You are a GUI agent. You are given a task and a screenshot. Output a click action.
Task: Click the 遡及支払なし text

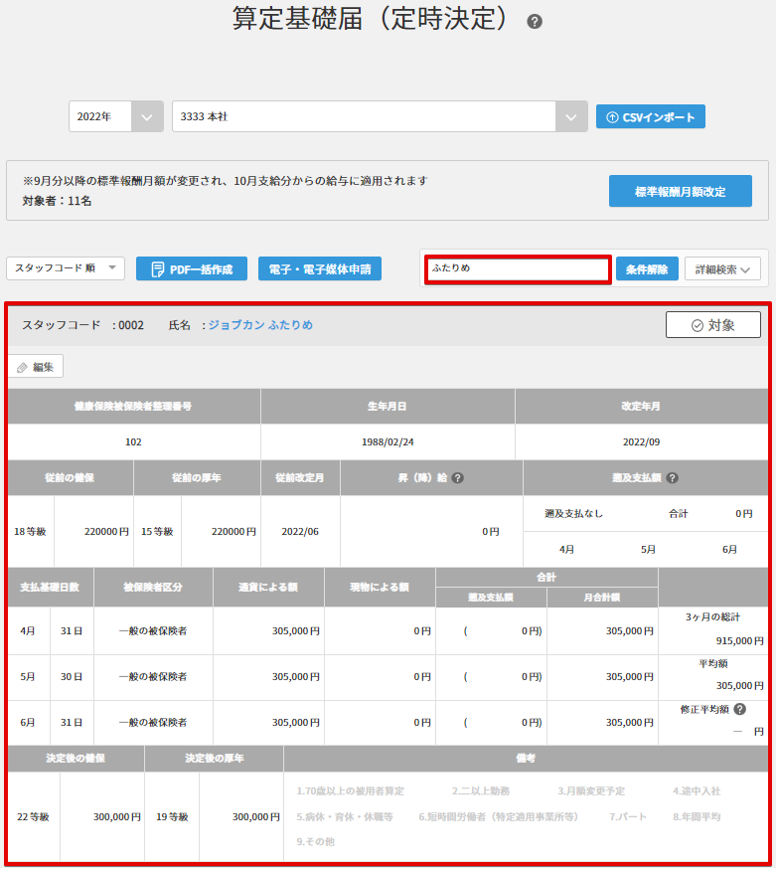[573, 514]
